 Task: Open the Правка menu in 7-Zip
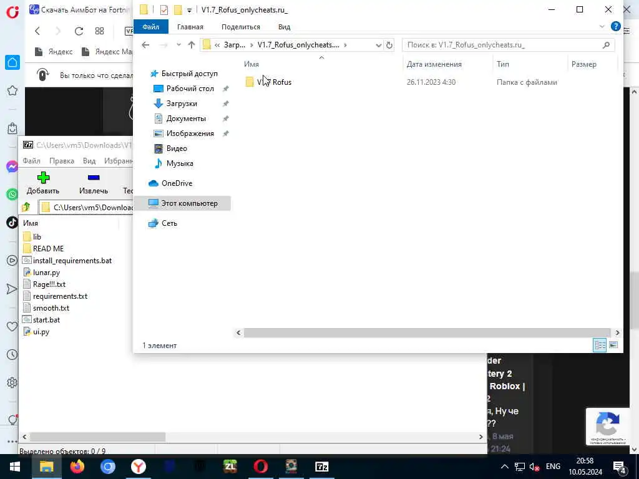click(62, 161)
